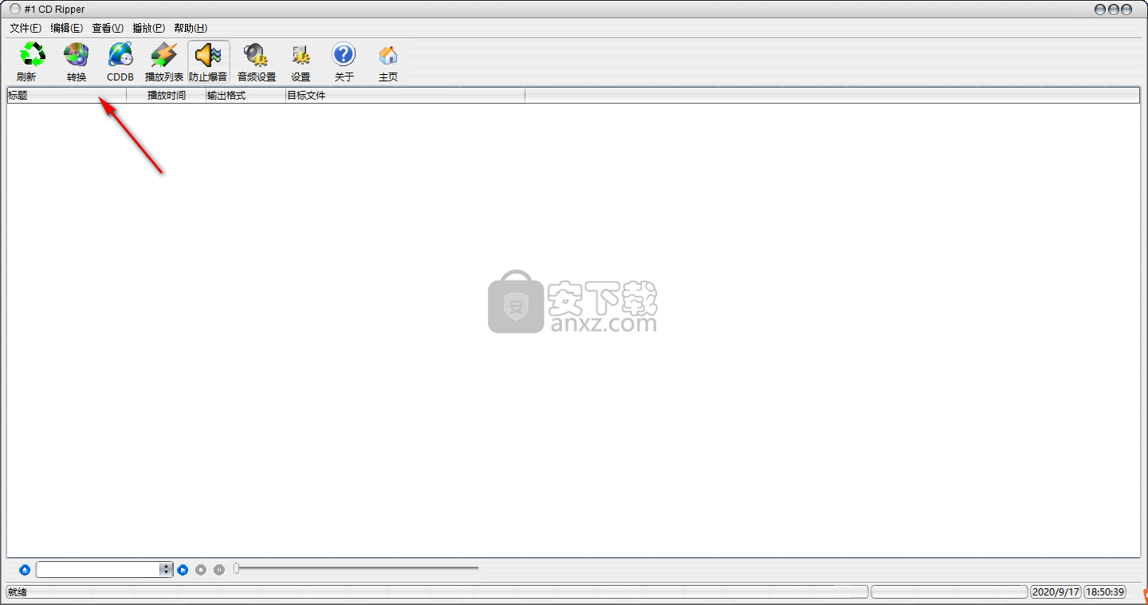Viewport: 1148px width, 605px height.
Task: Toggle the 防止爆音 toolbar button
Action: [x=208, y=62]
